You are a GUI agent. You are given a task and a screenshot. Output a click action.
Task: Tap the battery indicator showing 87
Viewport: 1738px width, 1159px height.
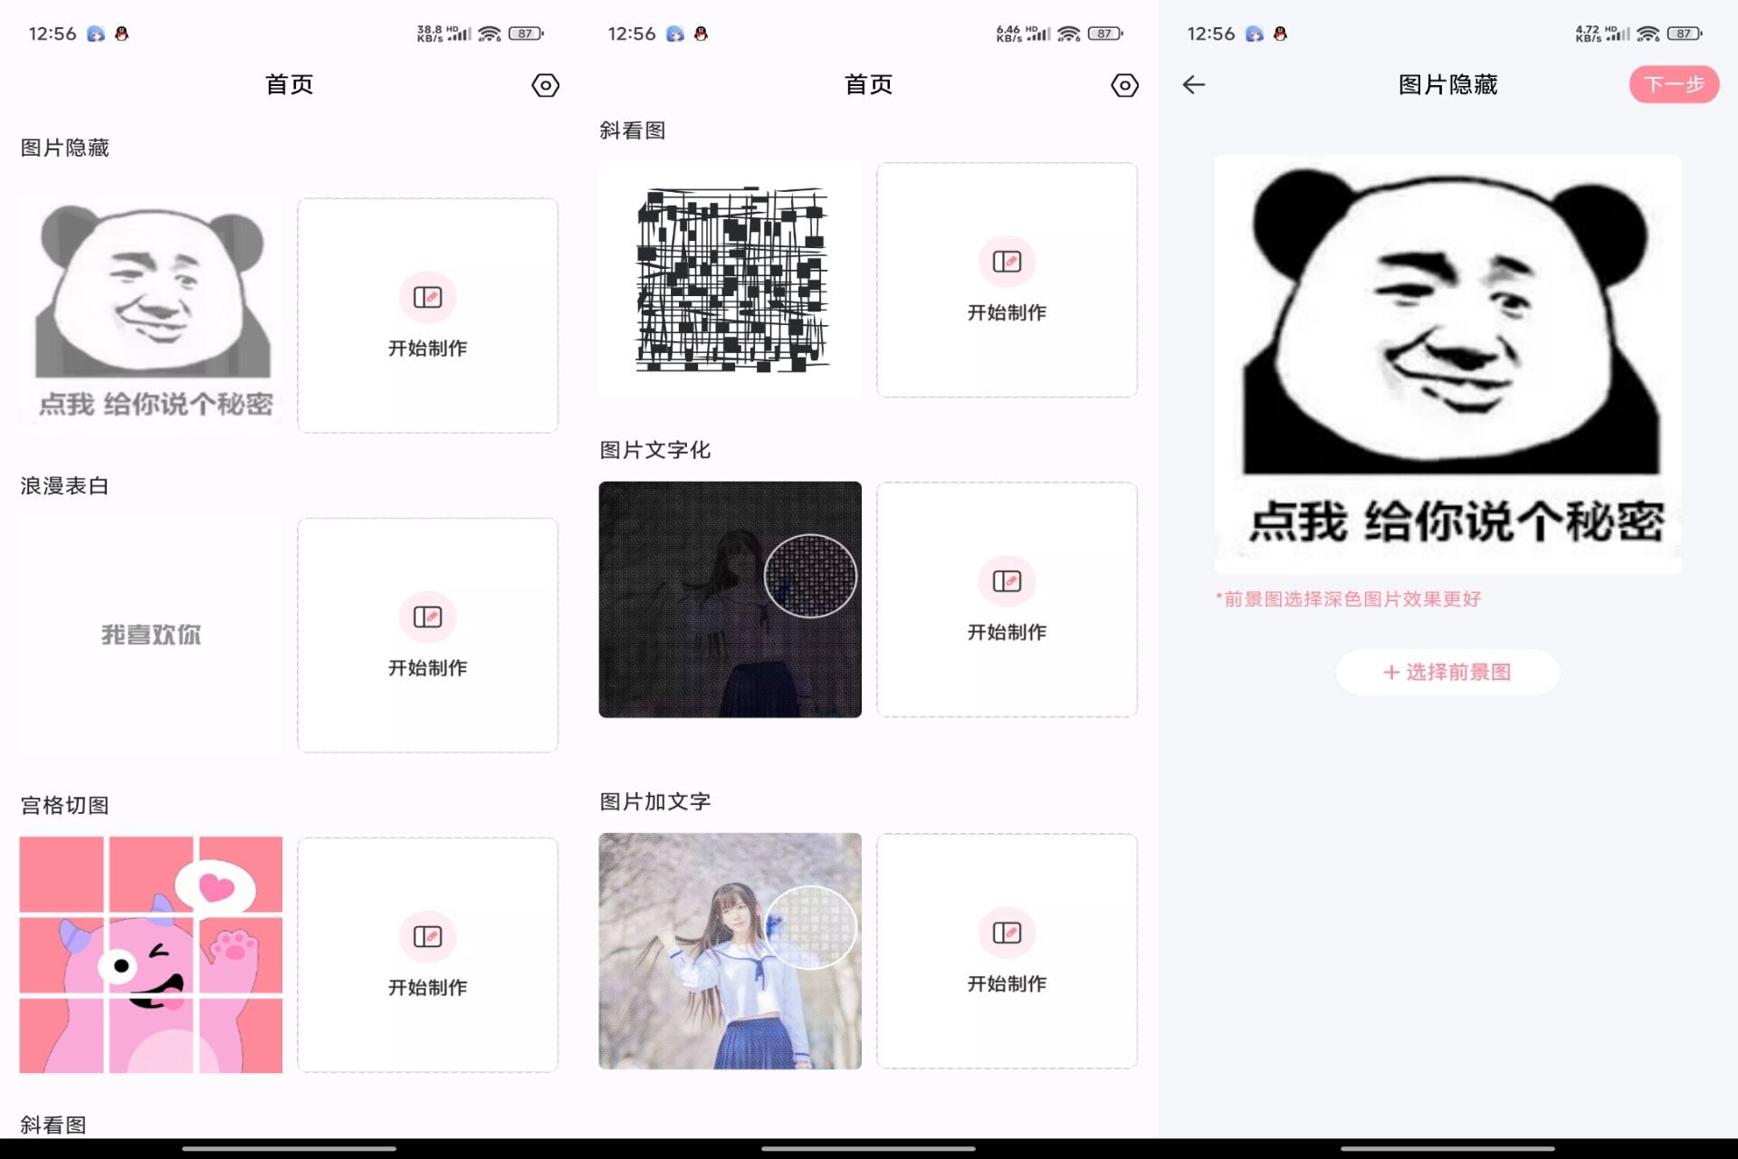coord(527,33)
